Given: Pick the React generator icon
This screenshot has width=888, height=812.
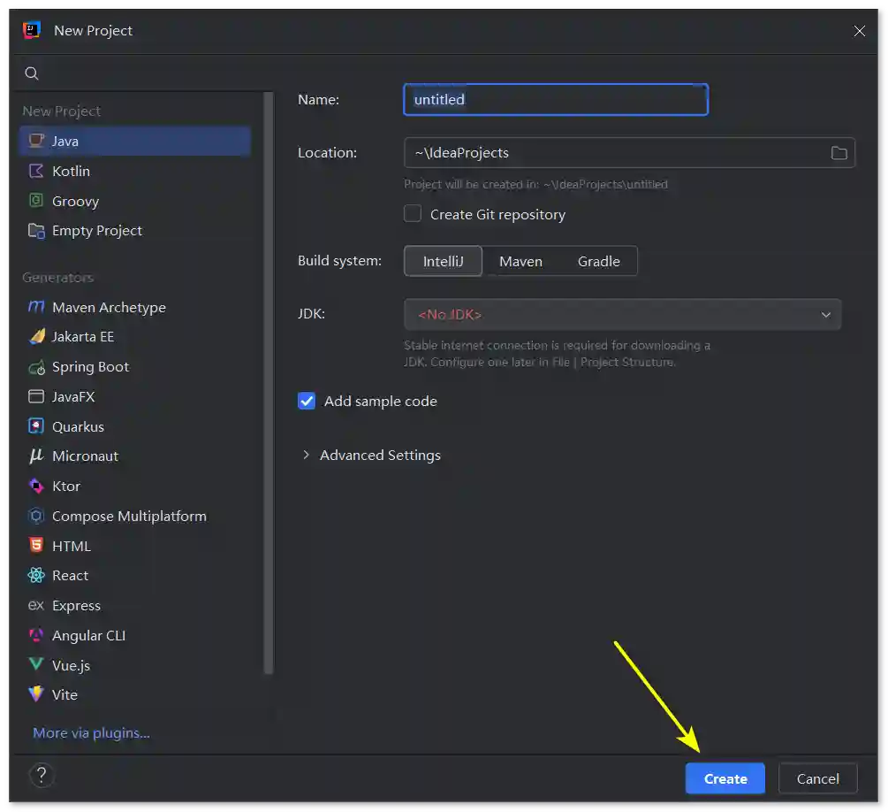Looking at the screenshot, I should (x=36, y=576).
